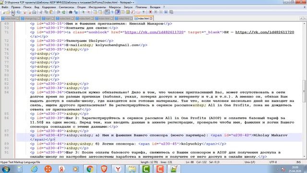Click the Zoom In toolbar icon
Screen dimensions: 307x173
[x=83, y=12]
